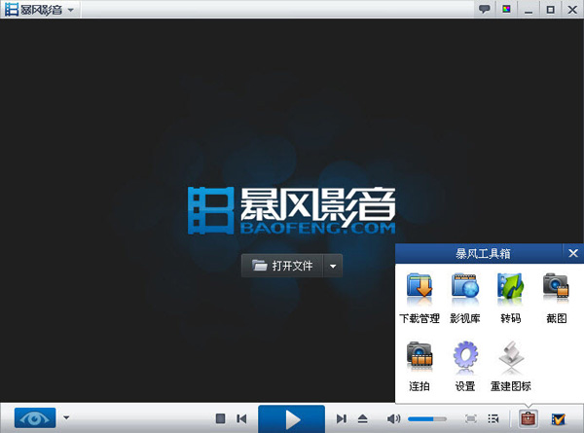Screen dimensions: 584x433
Task: Switch to fullscreen mode icon
Action: 471,418
